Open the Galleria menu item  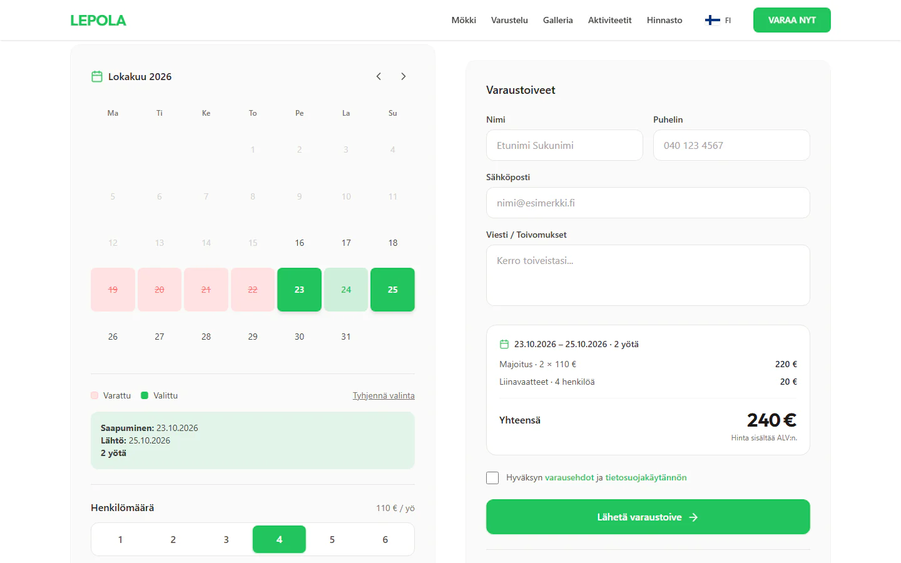pyautogui.click(x=558, y=20)
